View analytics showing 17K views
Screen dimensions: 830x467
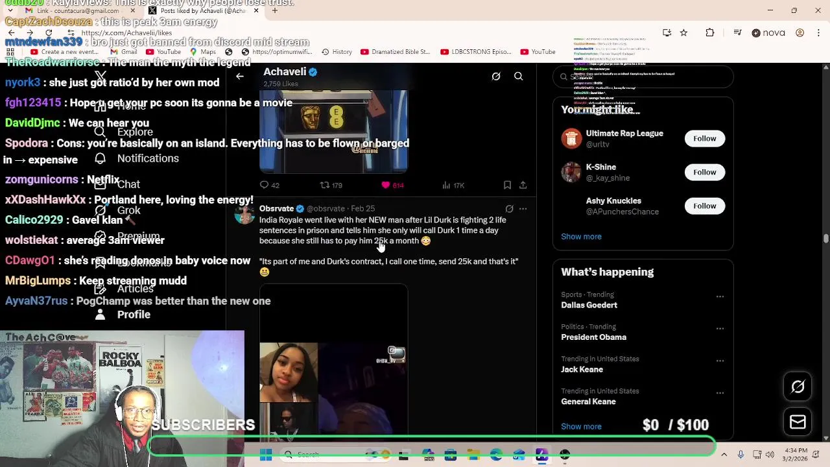click(x=453, y=186)
